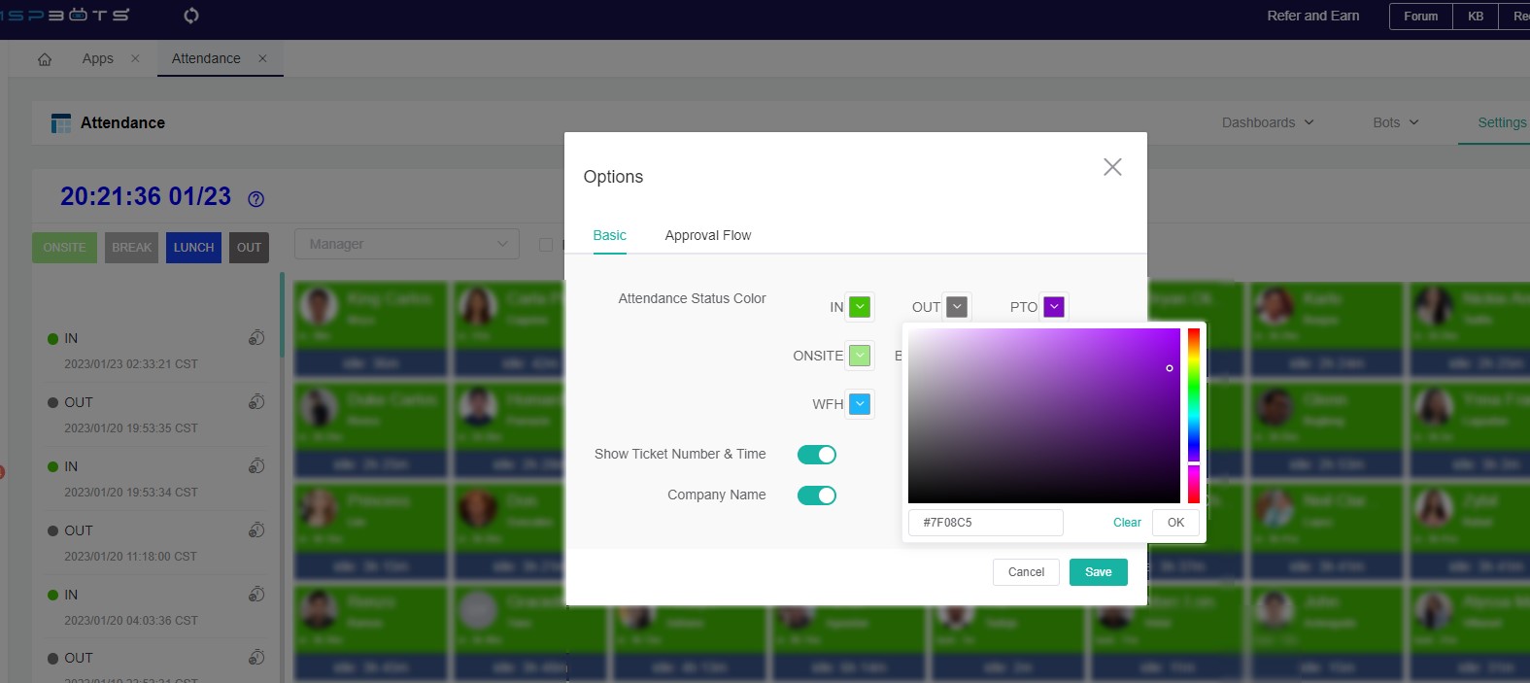Screen dimensions: 1530x683
Task: Click the Attendance app table icon
Action: point(61,123)
